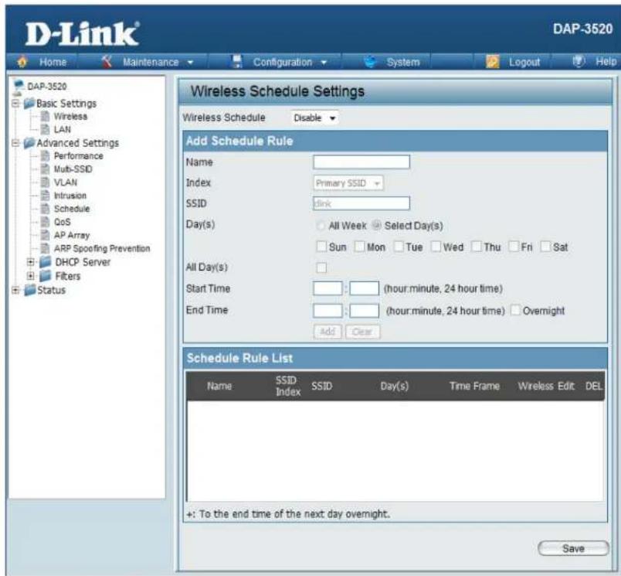Click the Configuration floppy disk icon
The width and height of the screenshot is (621, 576).
pos(236,61)
